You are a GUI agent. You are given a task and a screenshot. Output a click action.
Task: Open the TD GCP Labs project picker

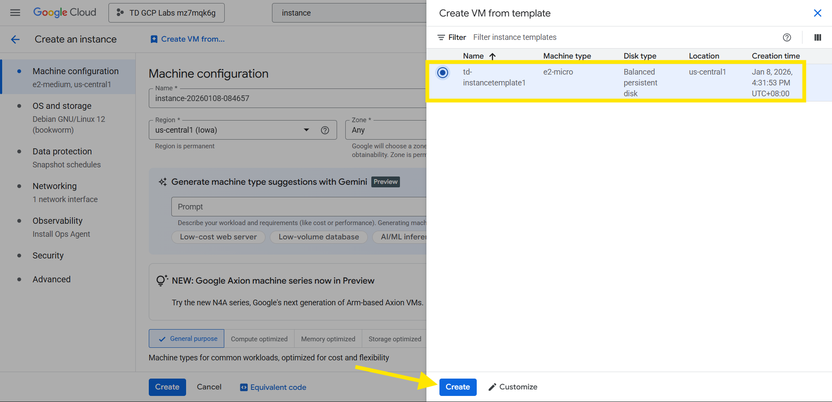(x=167, y=13)
